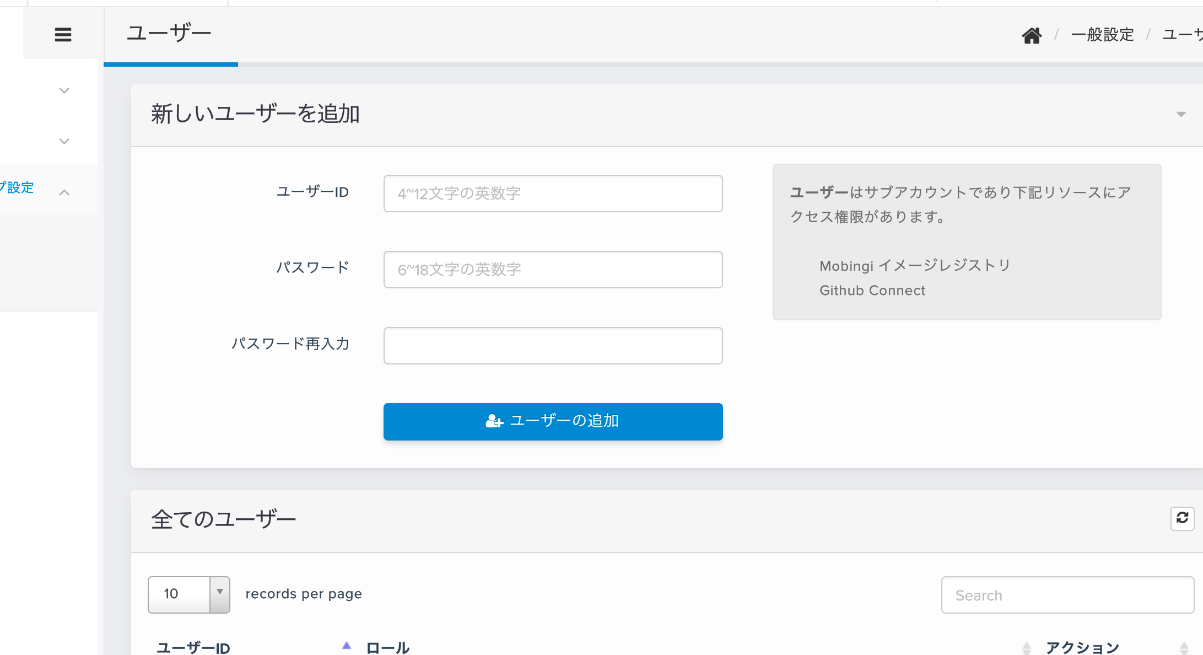Image resolution: width=1203 pixels, height=655 pixels.
Task: Collapse the 新しいユーザーを追加 panel arrow
Action: point(1180,114)
